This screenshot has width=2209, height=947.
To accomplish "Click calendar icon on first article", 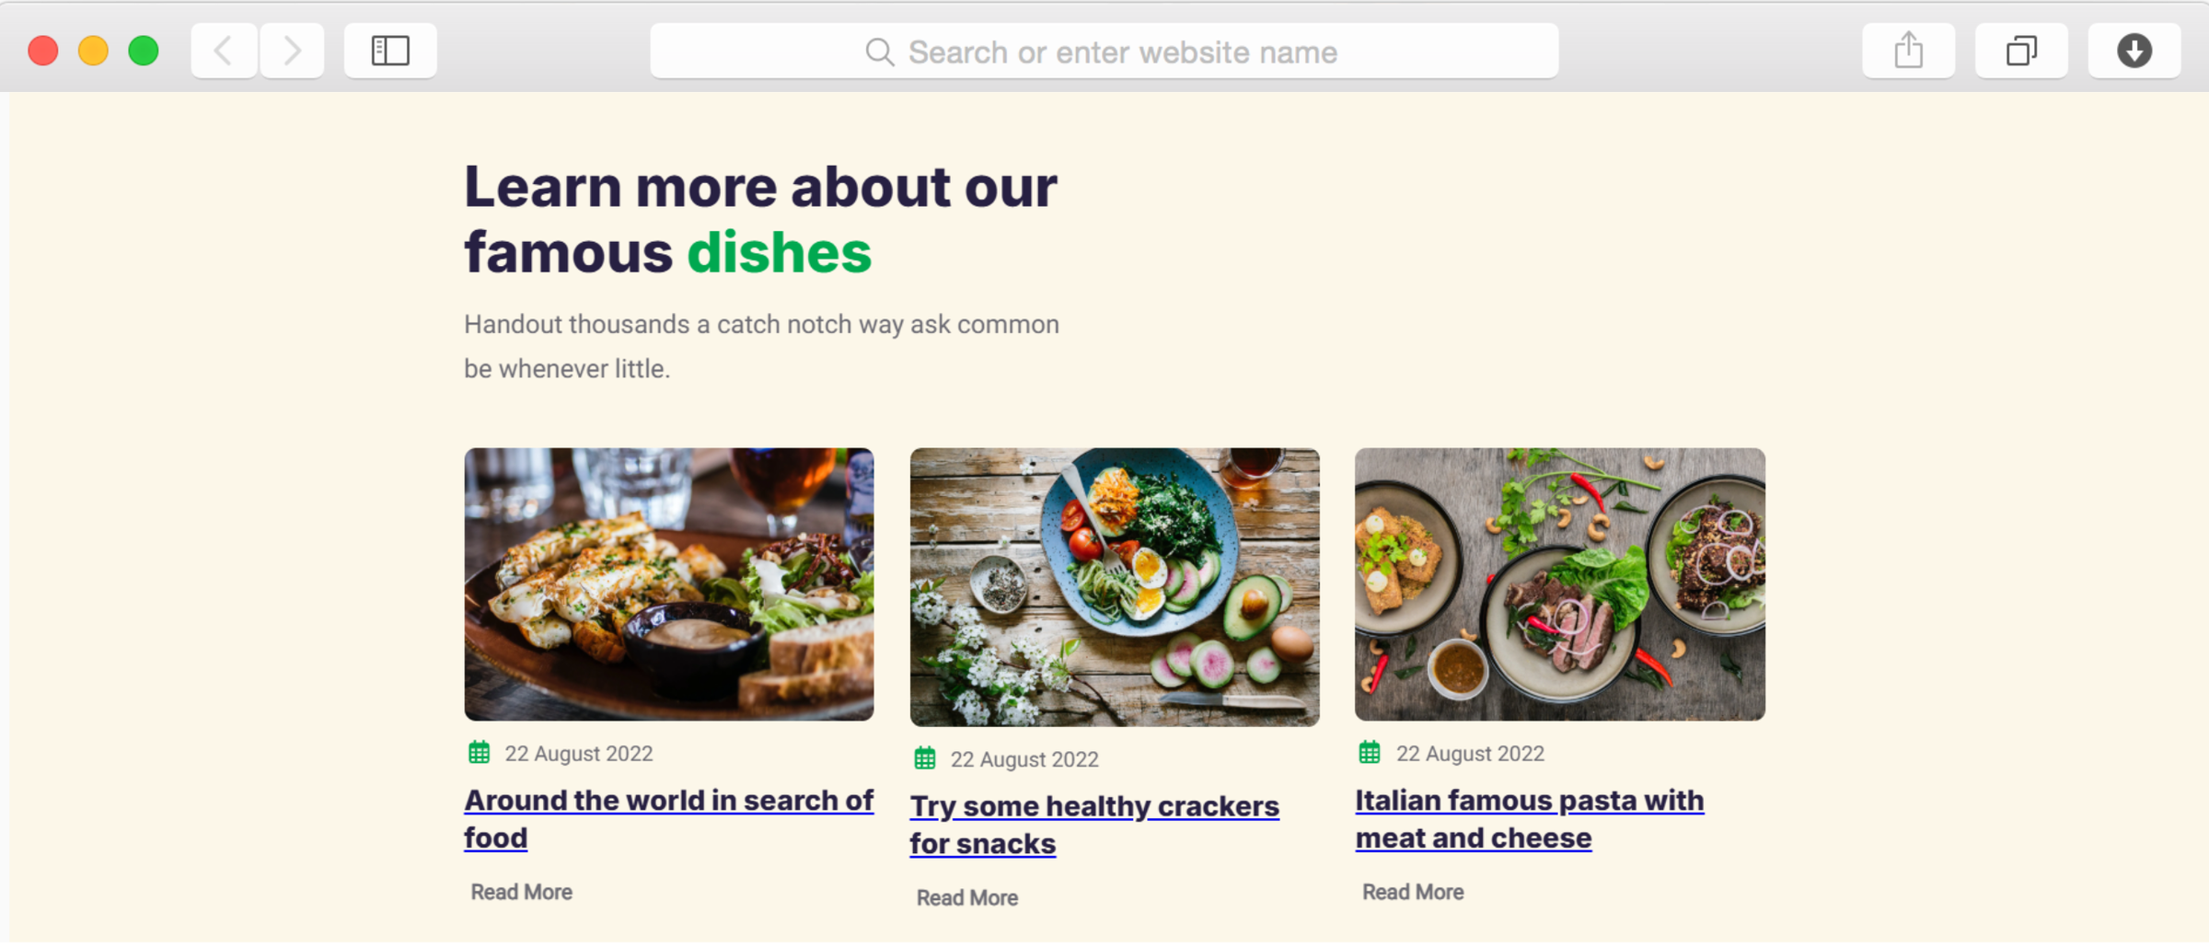I will pos(480,753).
